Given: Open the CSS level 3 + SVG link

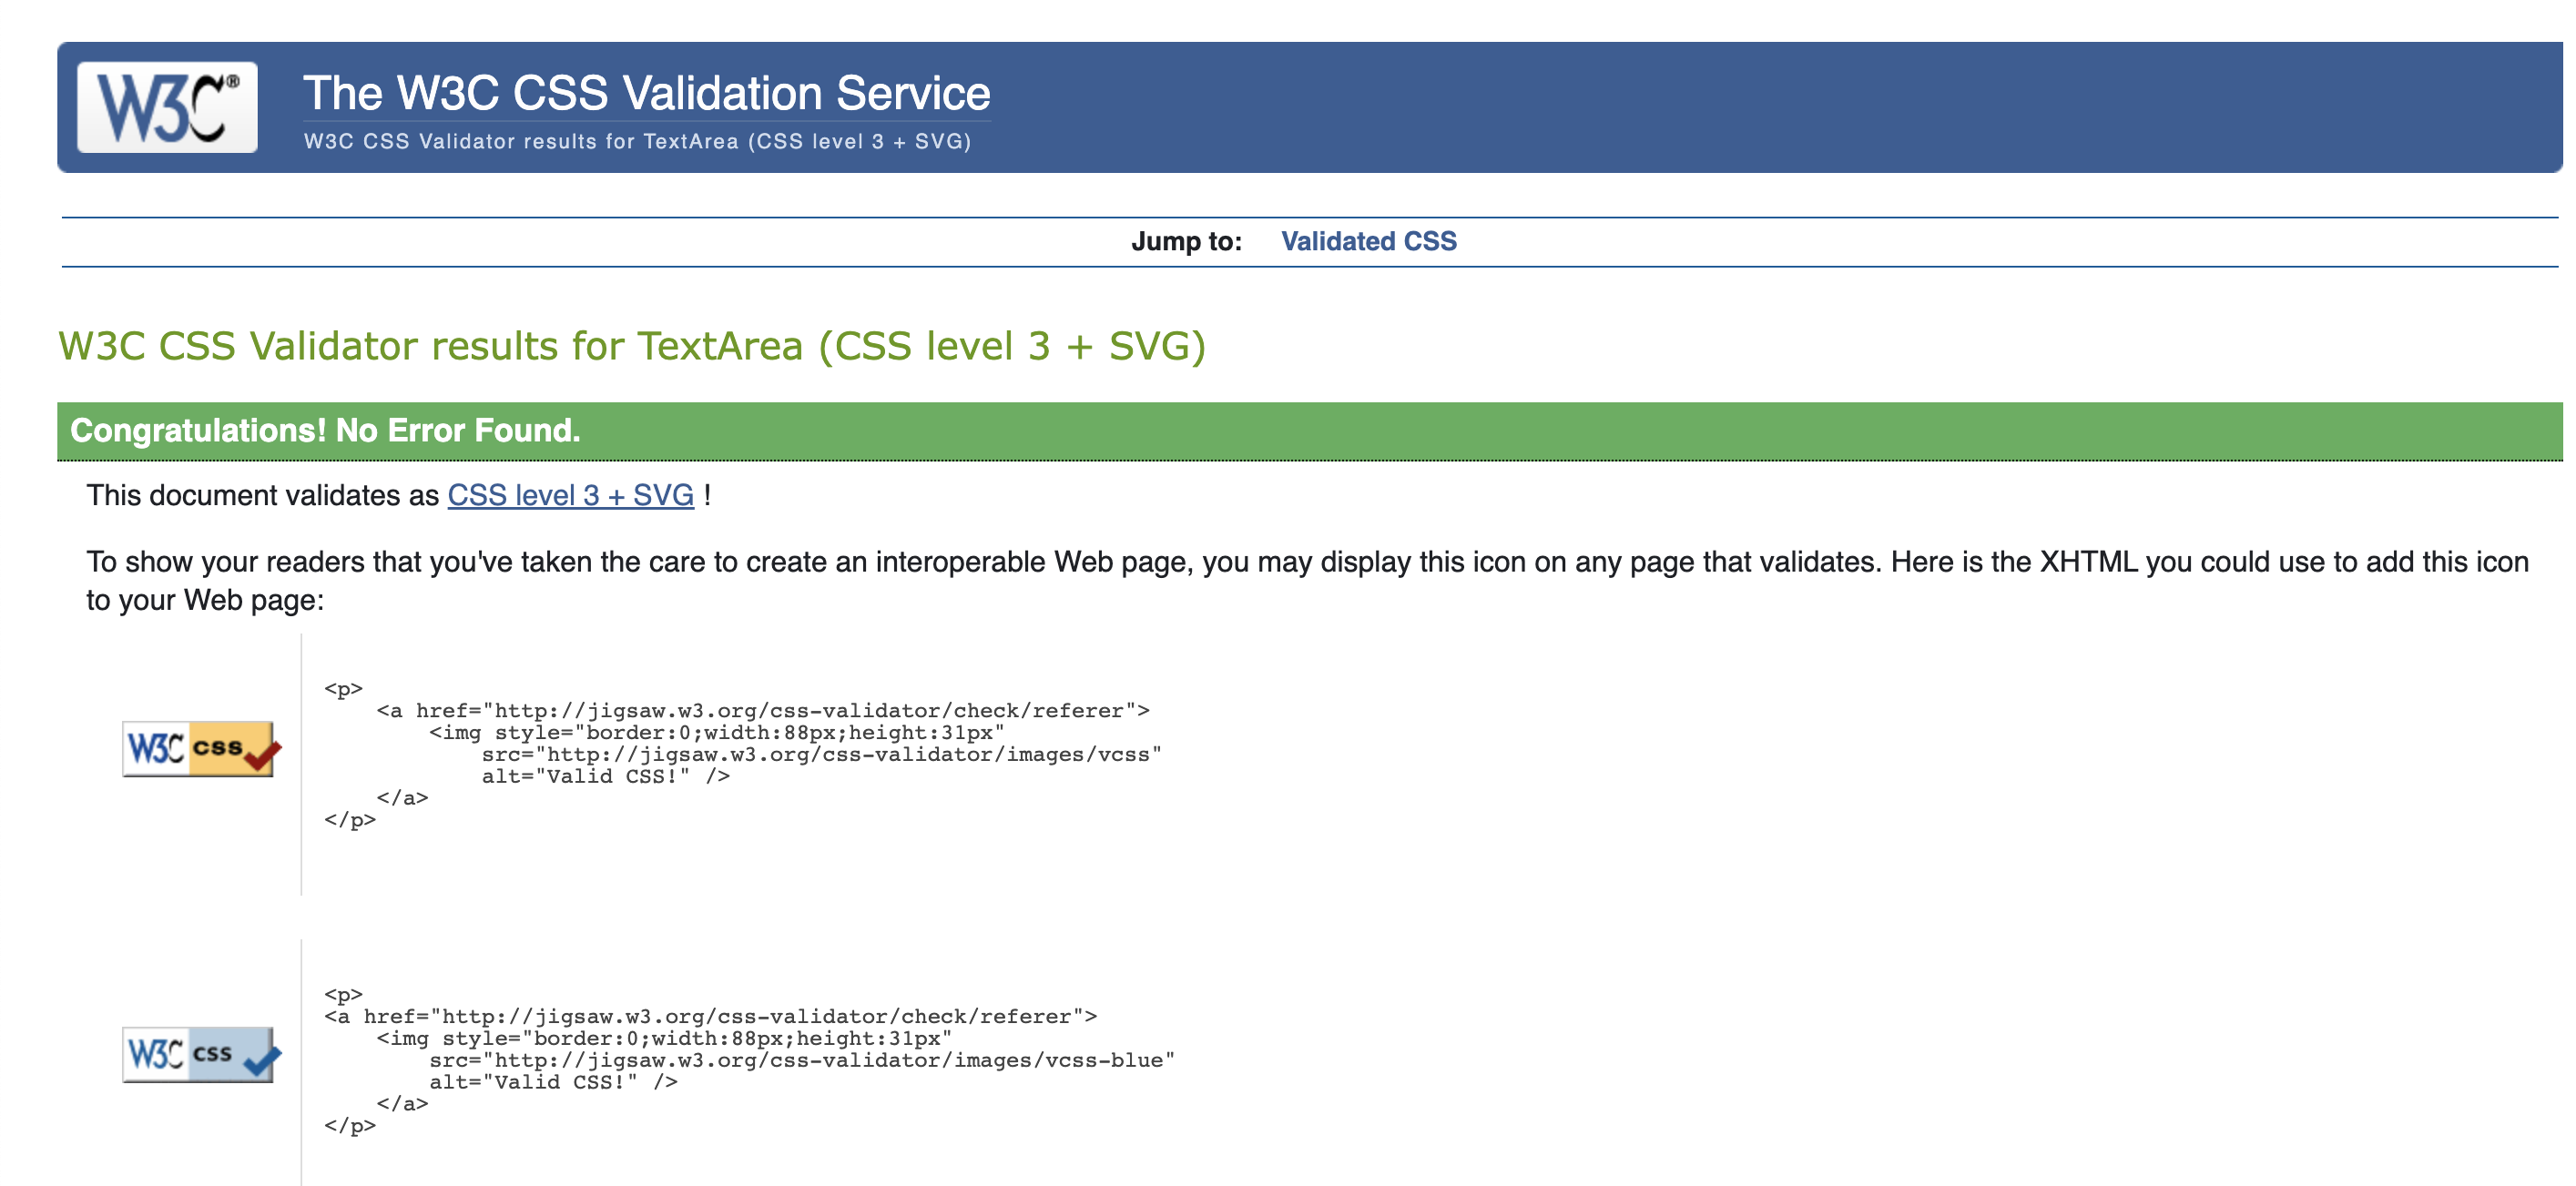Looking at the screenshot, I should tap(570, 495).
